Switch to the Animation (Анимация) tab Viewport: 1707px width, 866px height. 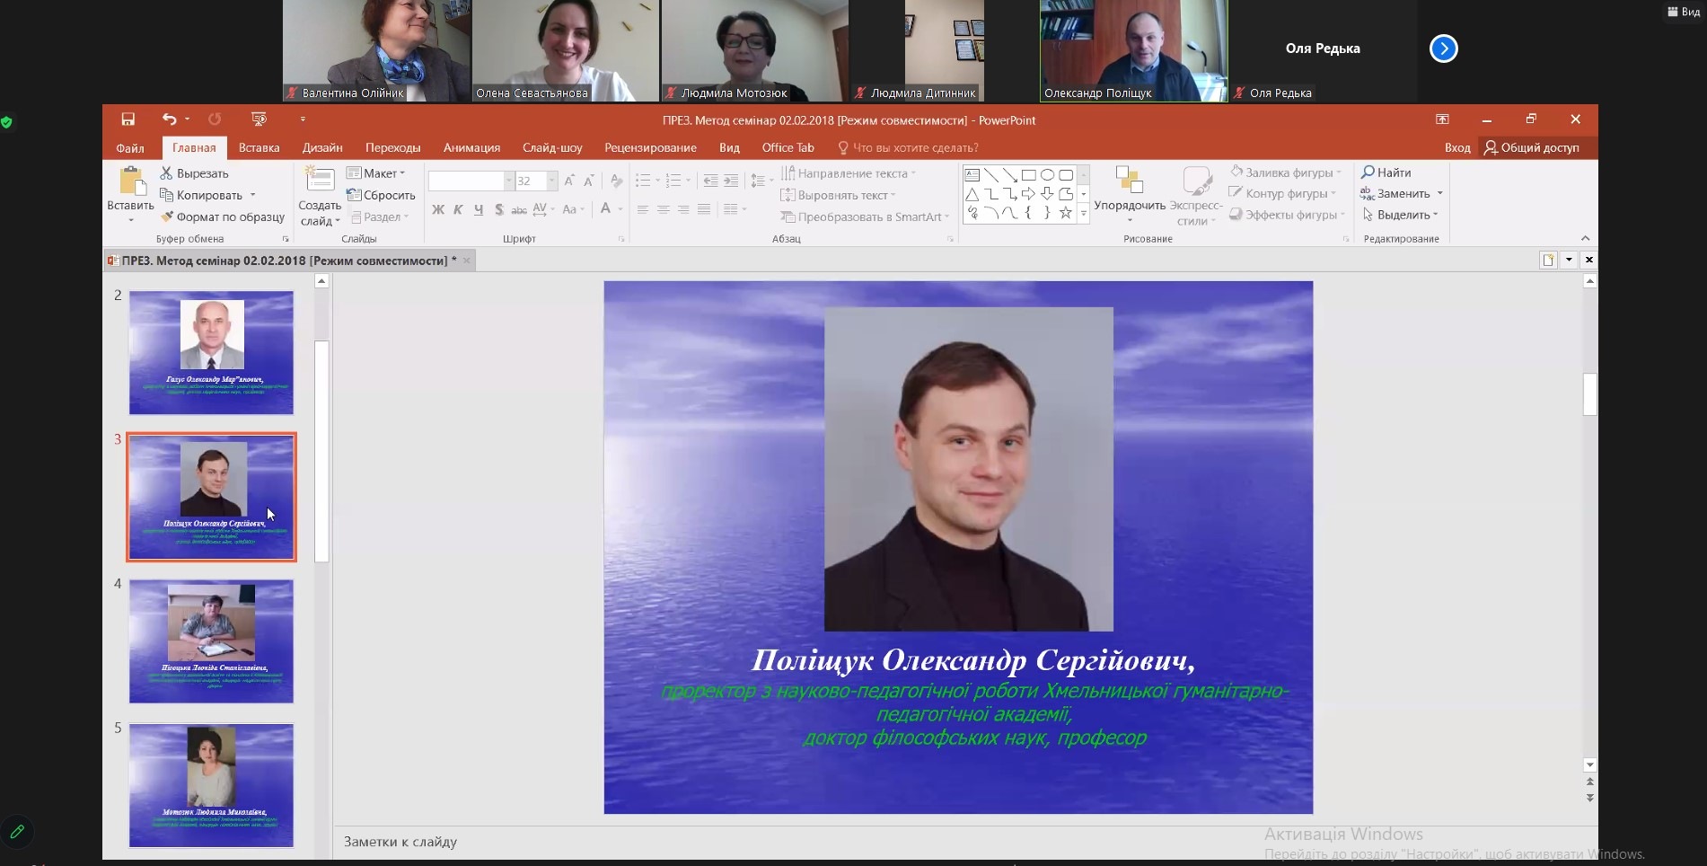click(471, 148)
